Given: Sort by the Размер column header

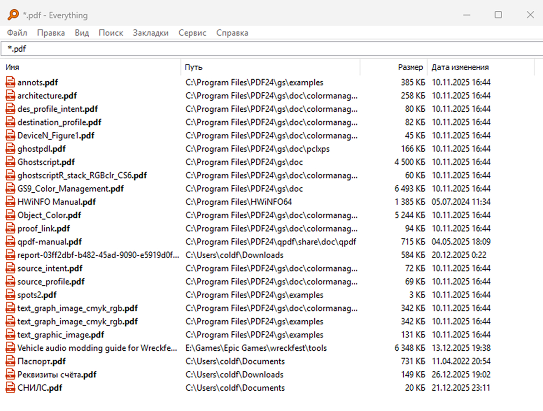Looking at the screenshot, I should [x=410, y=67].
